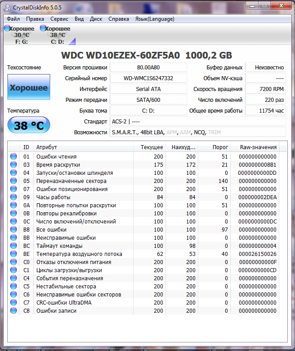Select the Часы работы attribute name
The image size is (295, 351).
(x=53, y=197)
